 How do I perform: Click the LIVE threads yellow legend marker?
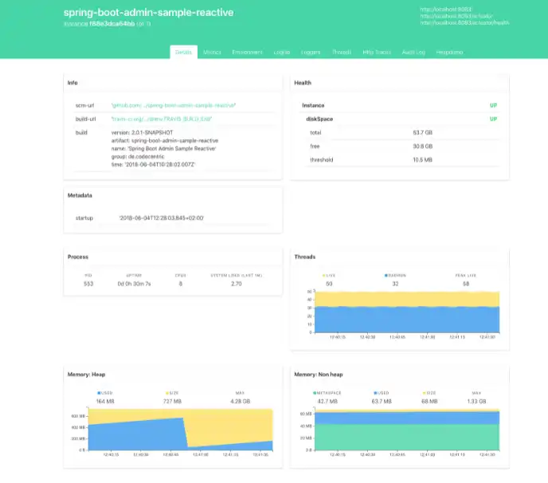324,276
